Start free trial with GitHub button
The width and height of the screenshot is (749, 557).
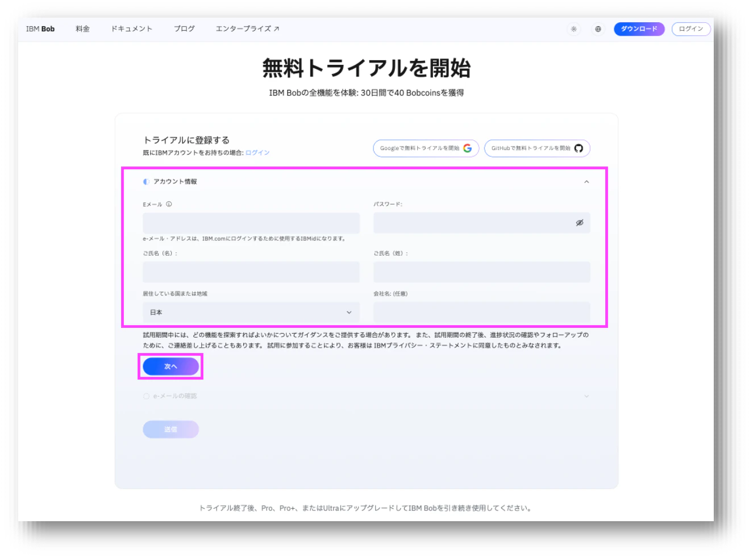(537, 148)
